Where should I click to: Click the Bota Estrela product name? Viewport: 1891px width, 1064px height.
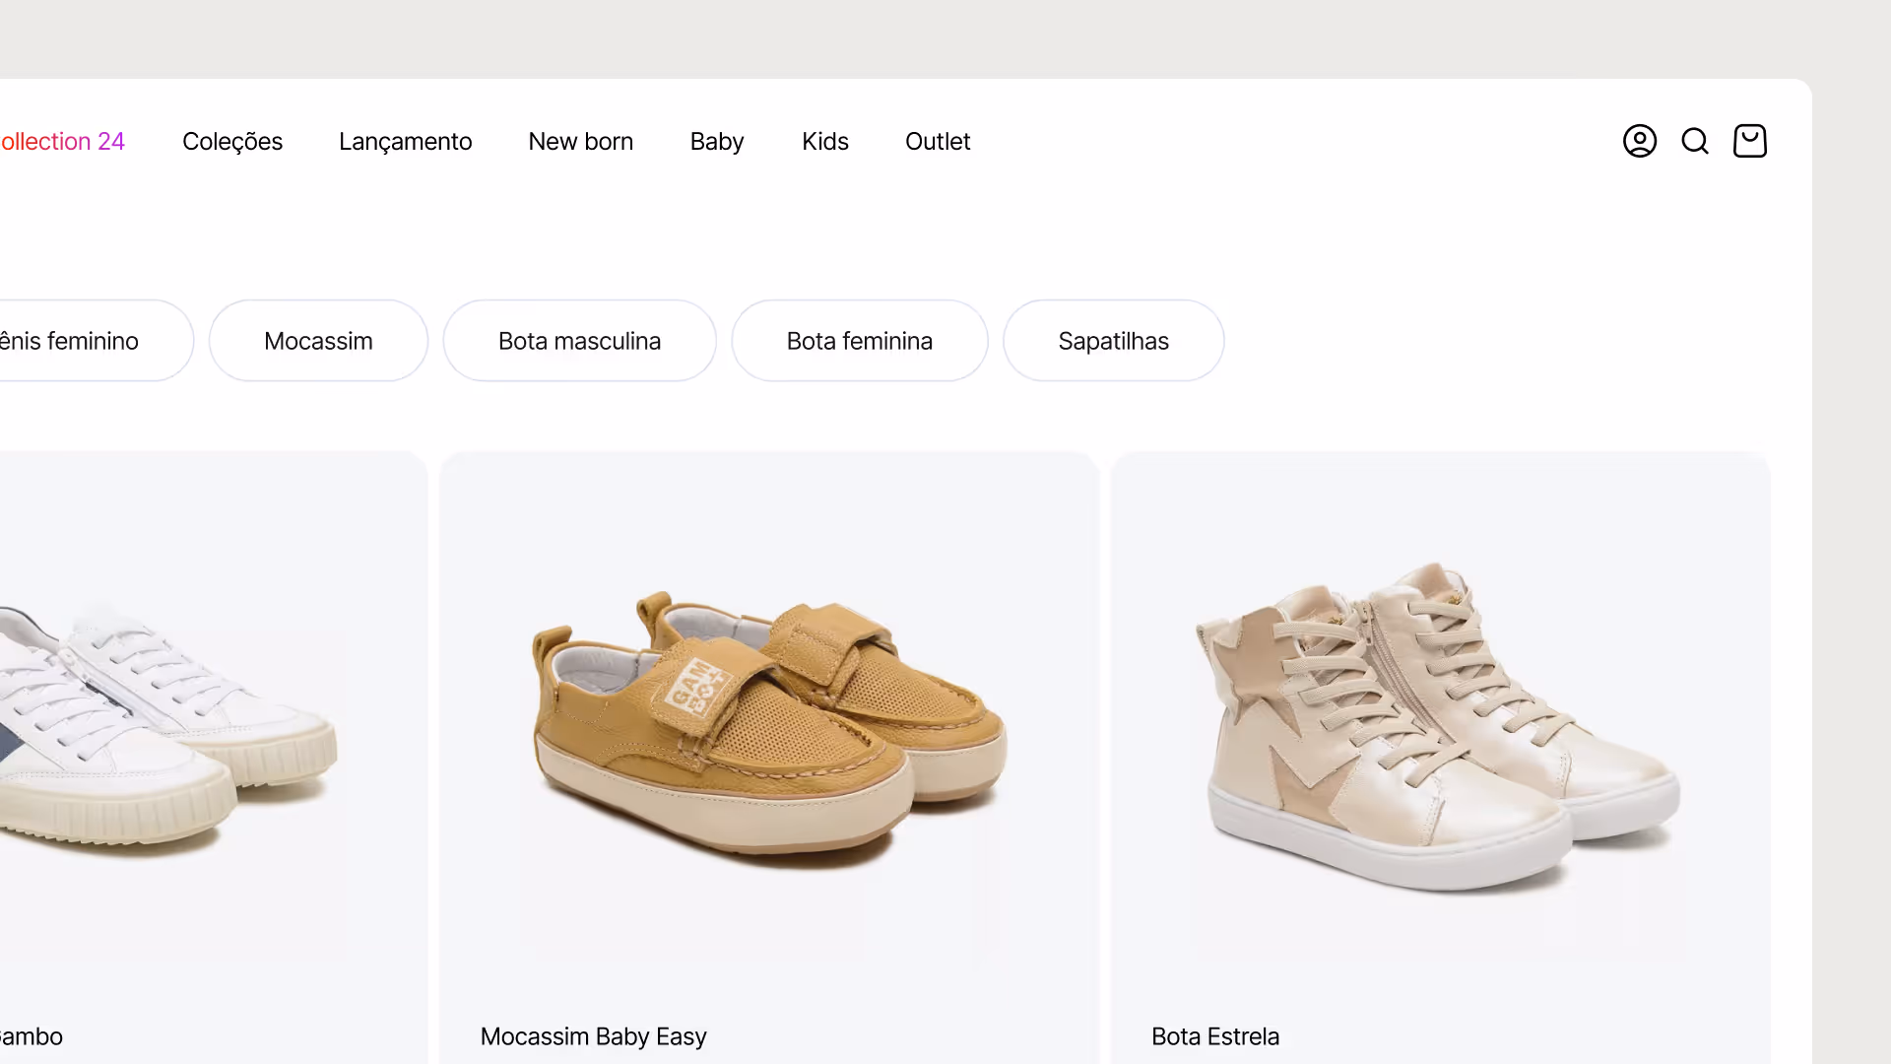[1214, 1036]
